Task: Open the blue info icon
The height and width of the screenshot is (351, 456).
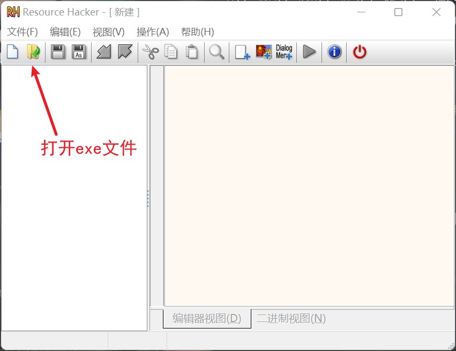Action: (334, 52)
